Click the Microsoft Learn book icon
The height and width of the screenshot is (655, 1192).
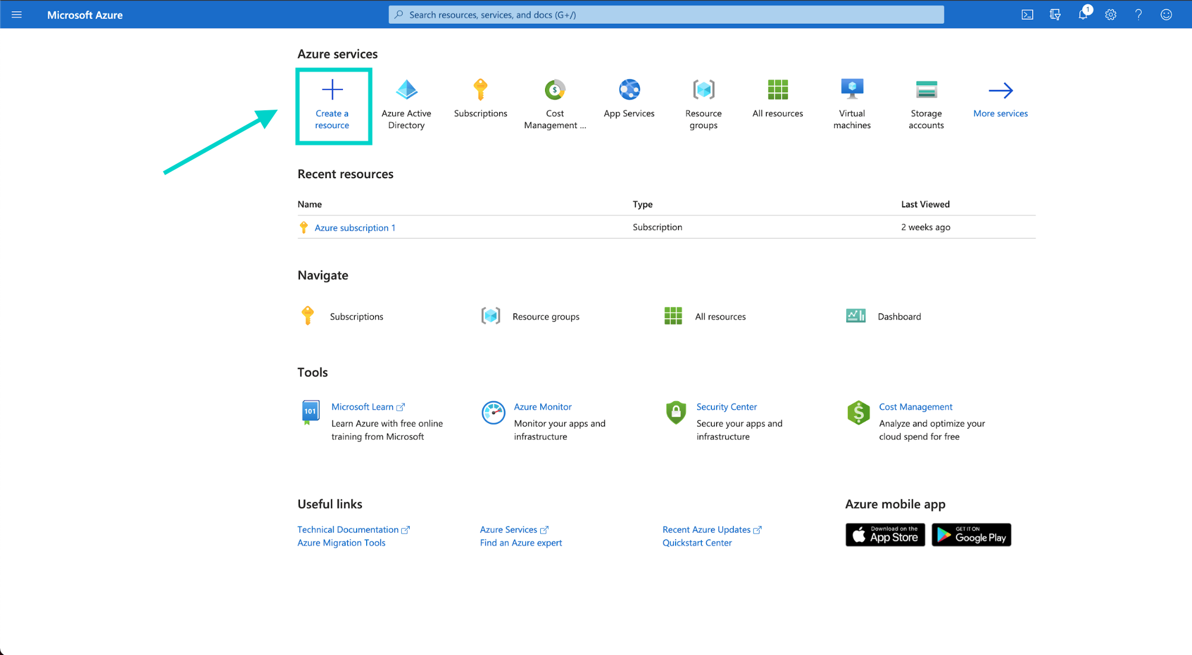[x=311, y=412]
